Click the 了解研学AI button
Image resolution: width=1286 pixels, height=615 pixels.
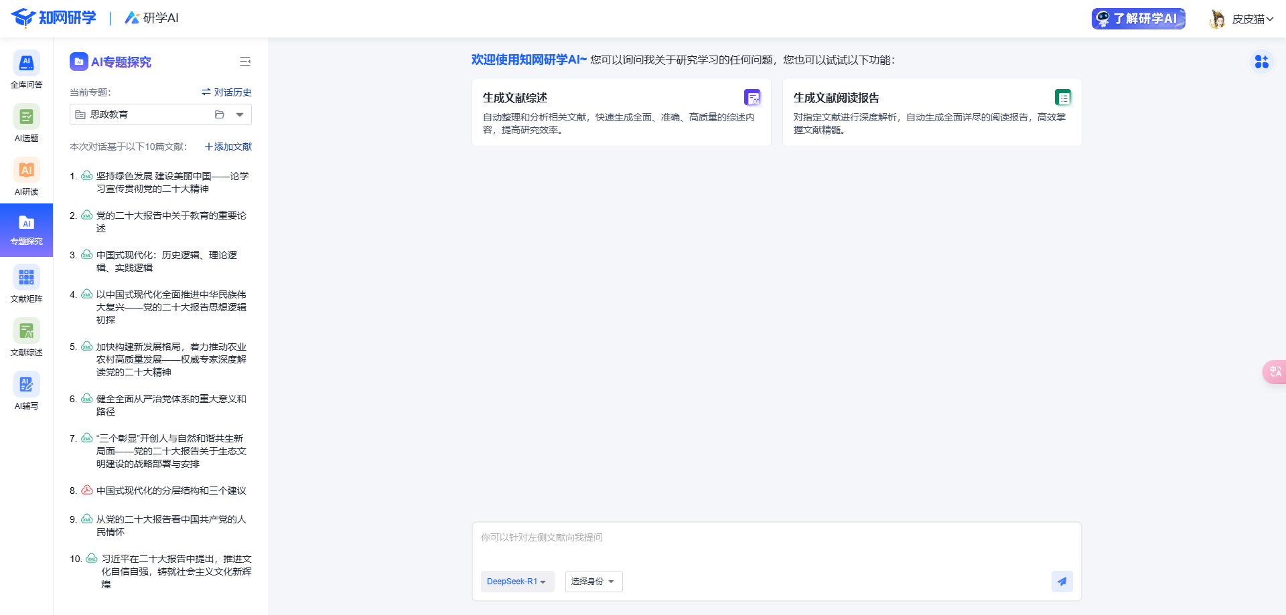click(1138, 19)
